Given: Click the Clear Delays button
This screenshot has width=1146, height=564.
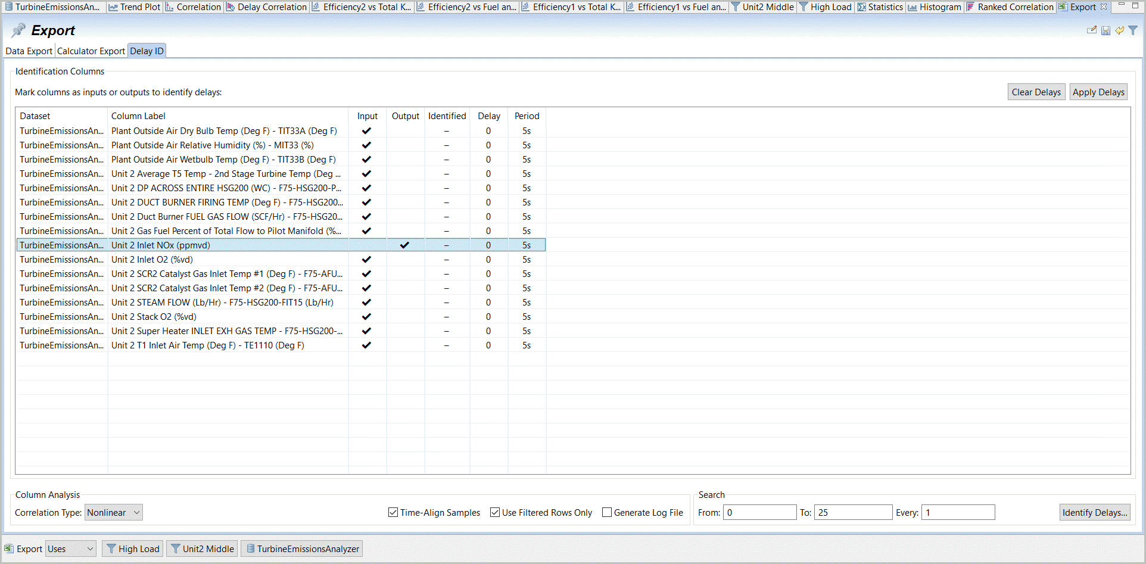Looking at the screenshot, I should [x=1036, y=92].
